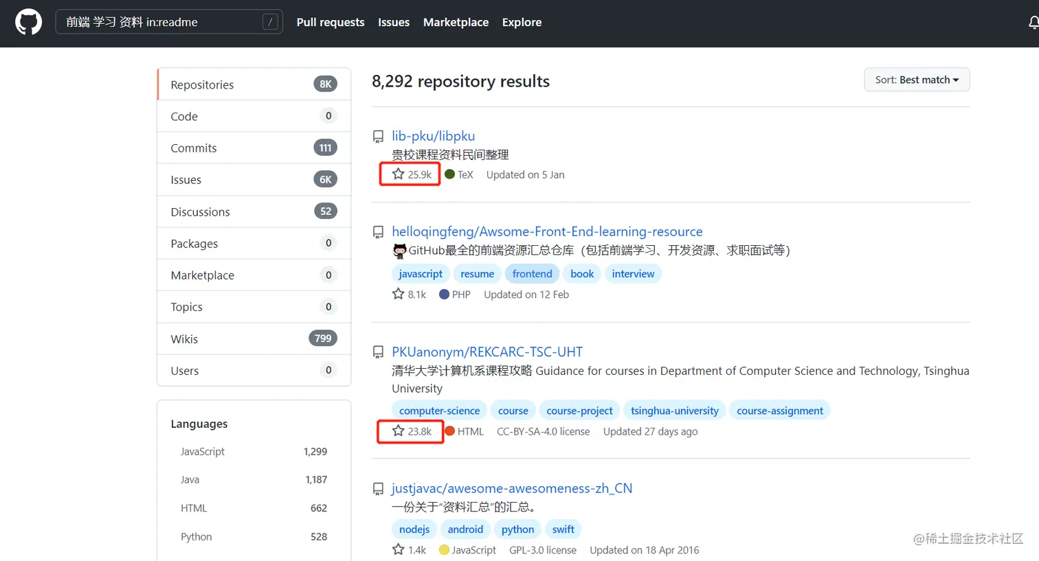Click the course-assignment topic tag
The height and width of the screenshot is (561, 1039).
click(779, 411)
